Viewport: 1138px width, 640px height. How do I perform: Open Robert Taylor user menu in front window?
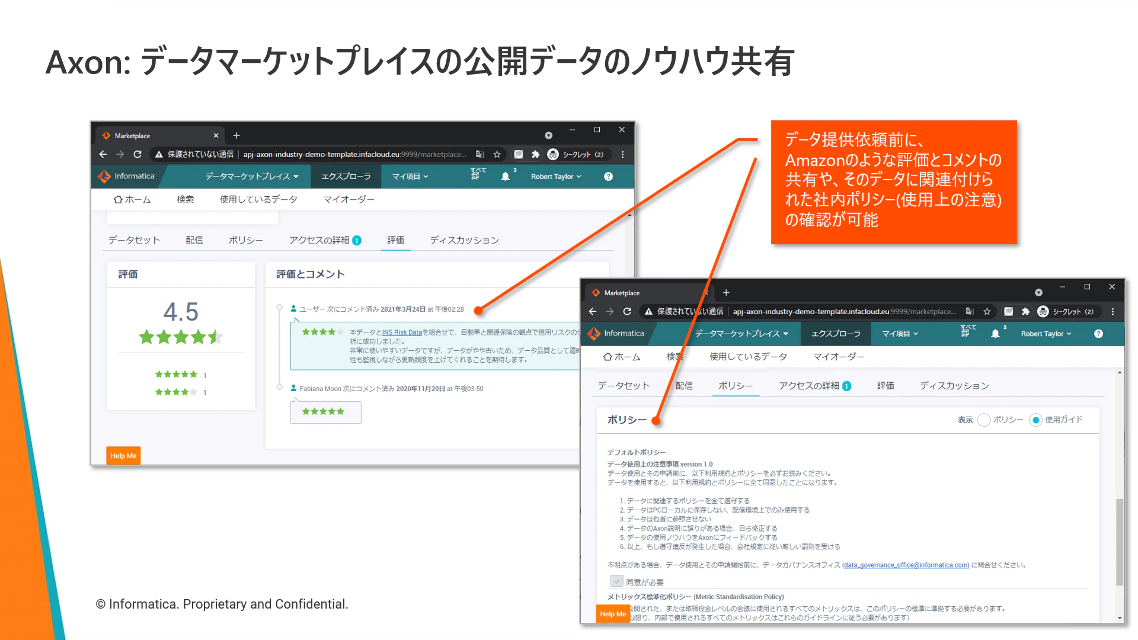[1046, 334]
